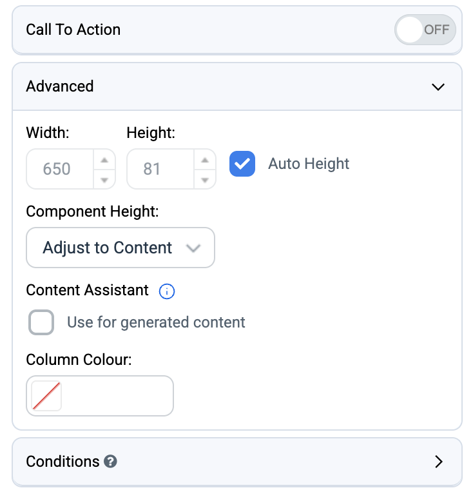The image size is (473, 499).
Task: Click the Auto Height label text
Action: point(309,164)
